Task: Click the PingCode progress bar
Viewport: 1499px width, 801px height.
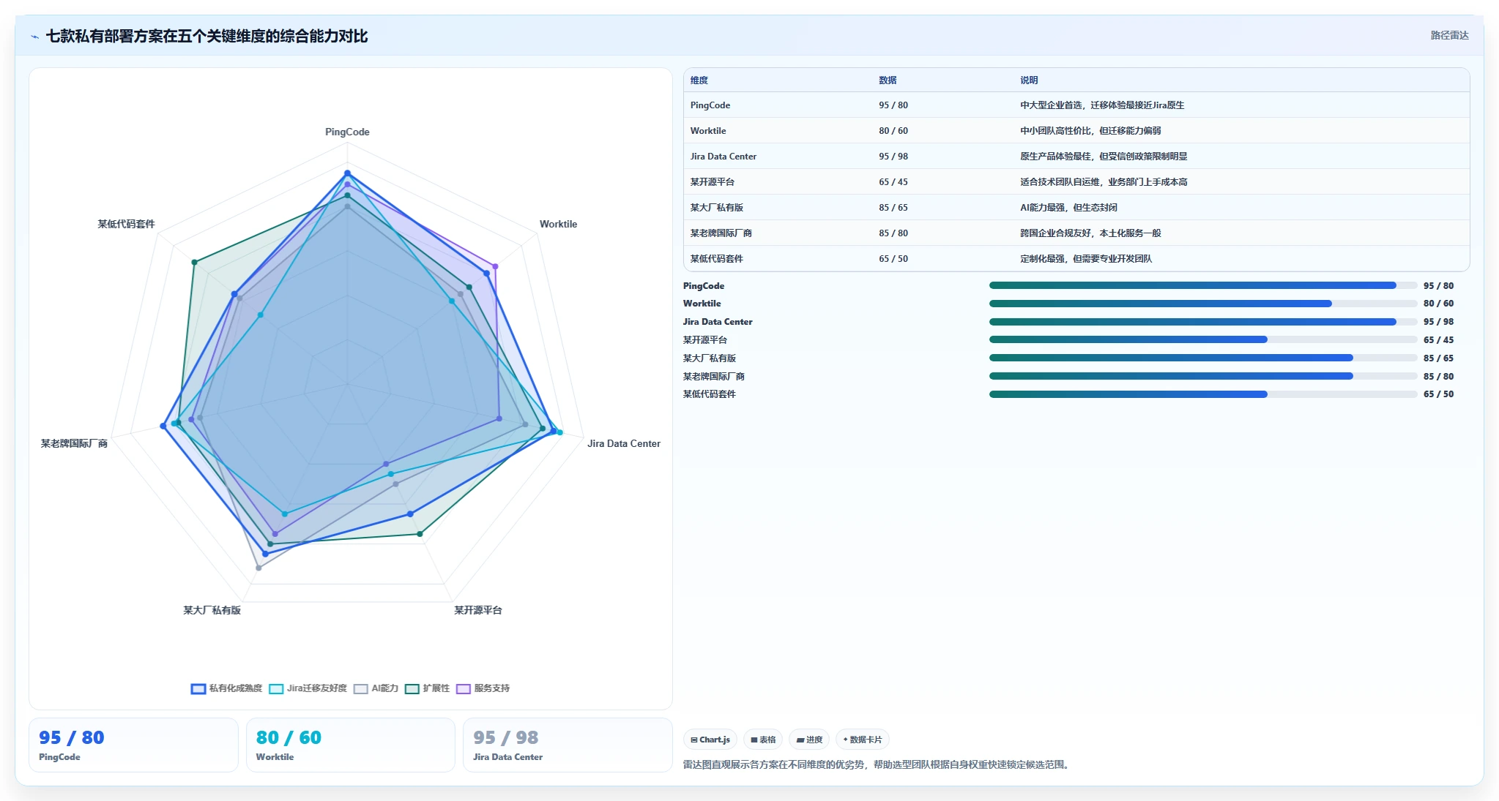Action: click(x=1203, y=285)
